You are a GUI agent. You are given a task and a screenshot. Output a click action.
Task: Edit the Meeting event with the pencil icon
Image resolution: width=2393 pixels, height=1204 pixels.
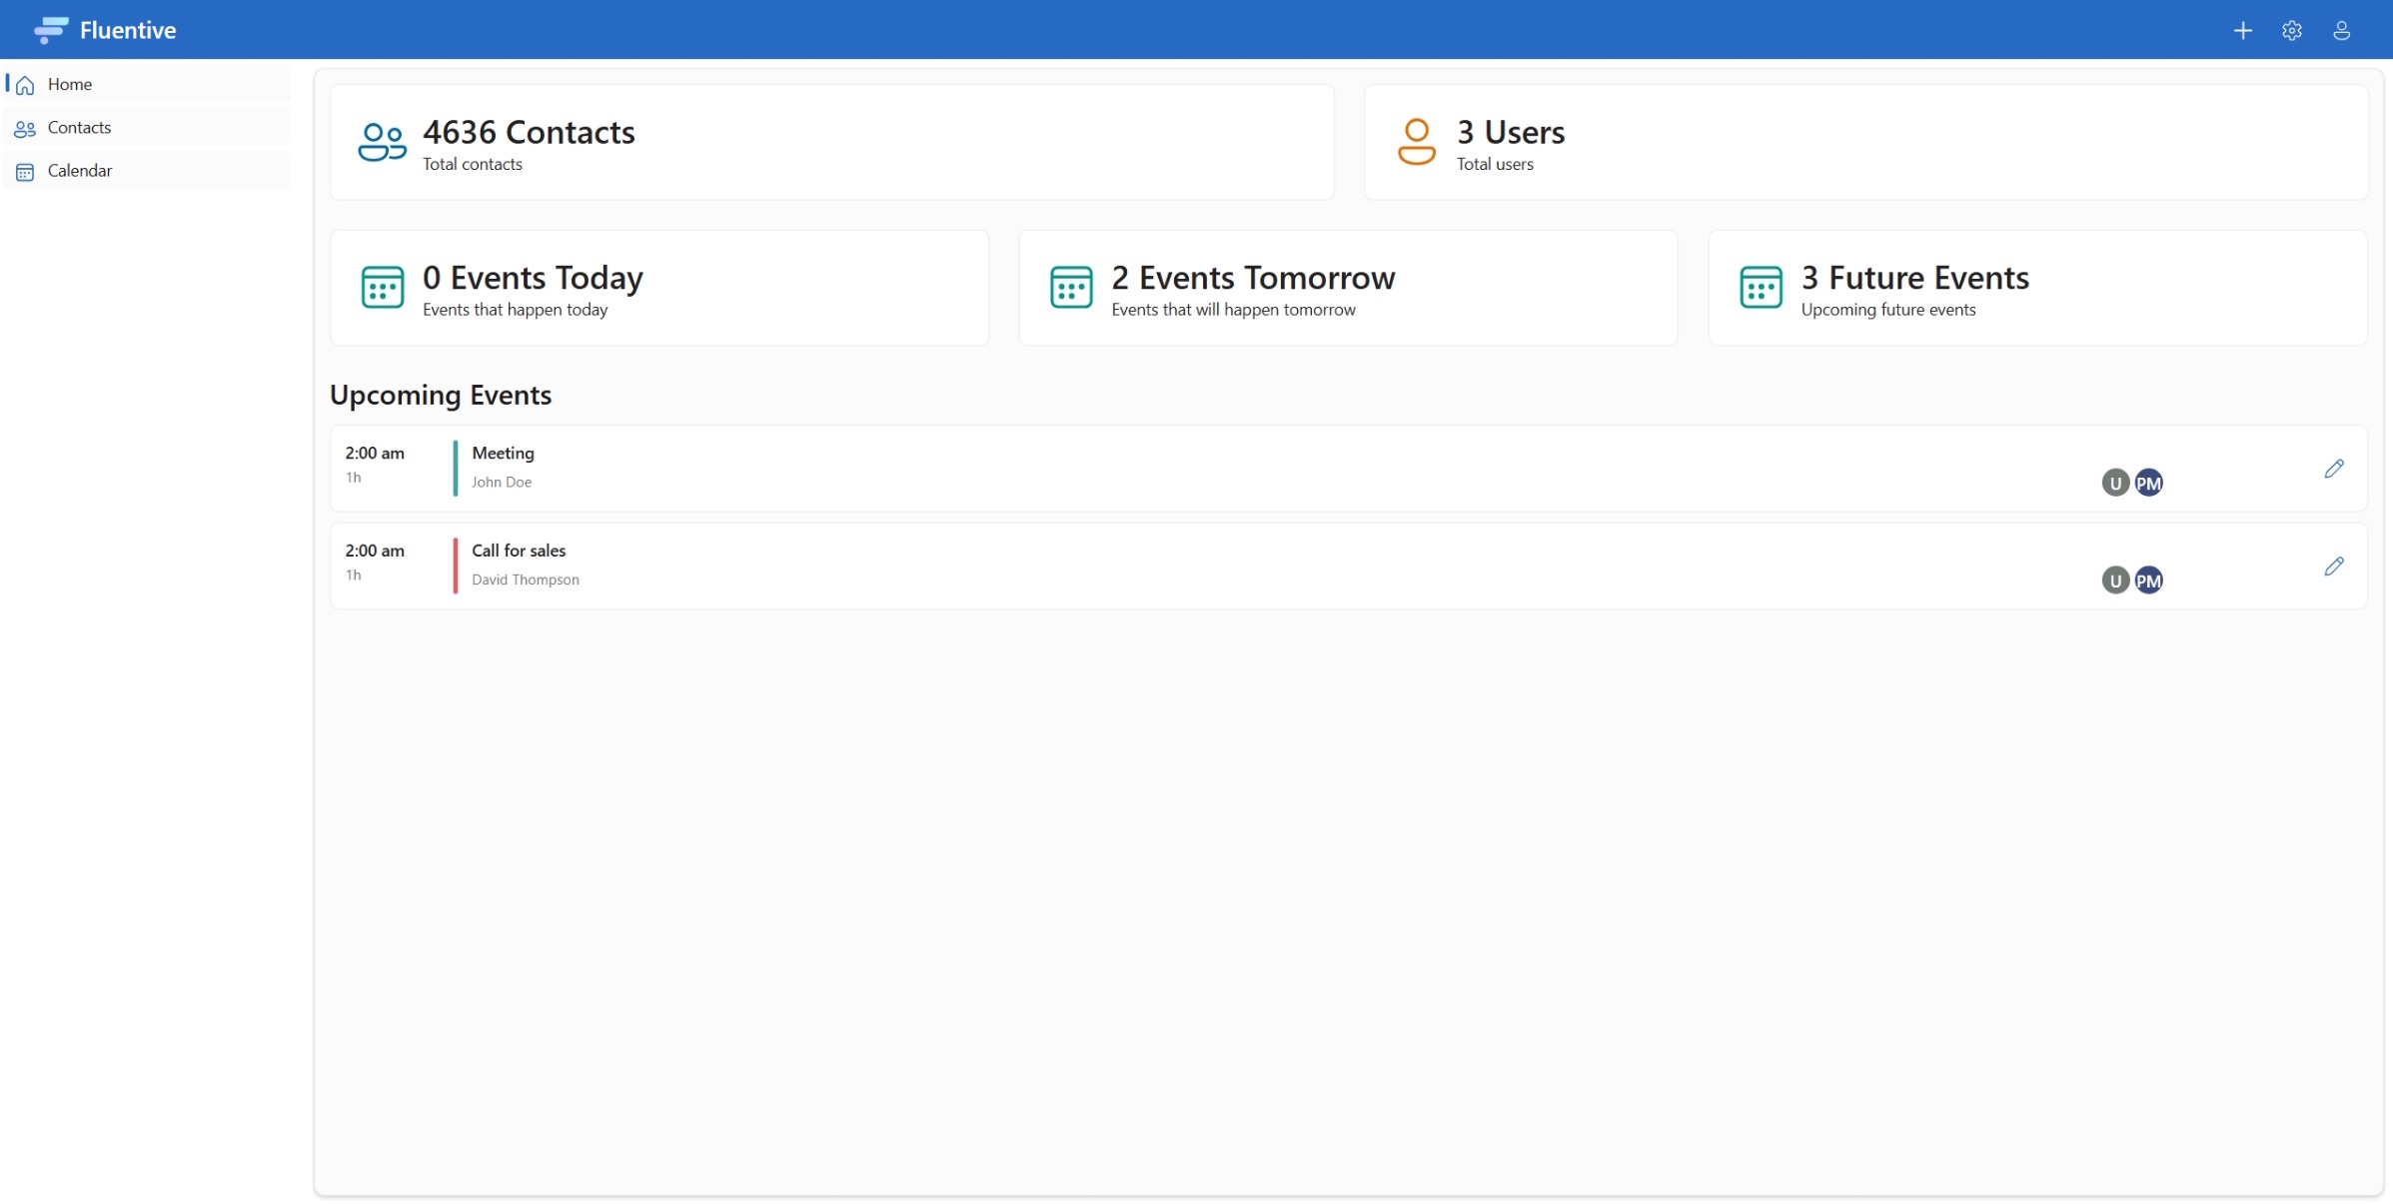2335,468
